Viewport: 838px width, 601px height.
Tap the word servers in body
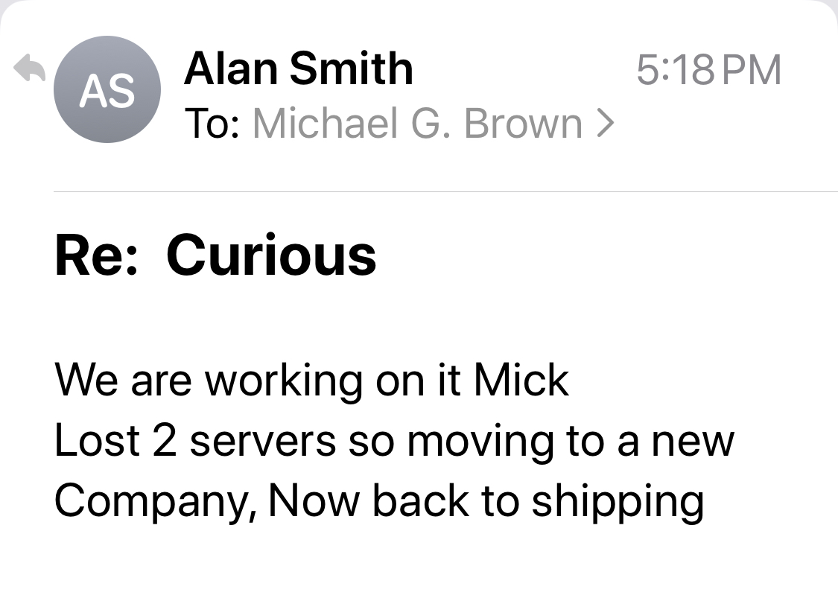(263, 442)
